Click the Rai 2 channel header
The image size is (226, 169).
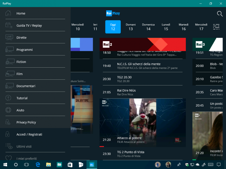[x=142, y=44]
